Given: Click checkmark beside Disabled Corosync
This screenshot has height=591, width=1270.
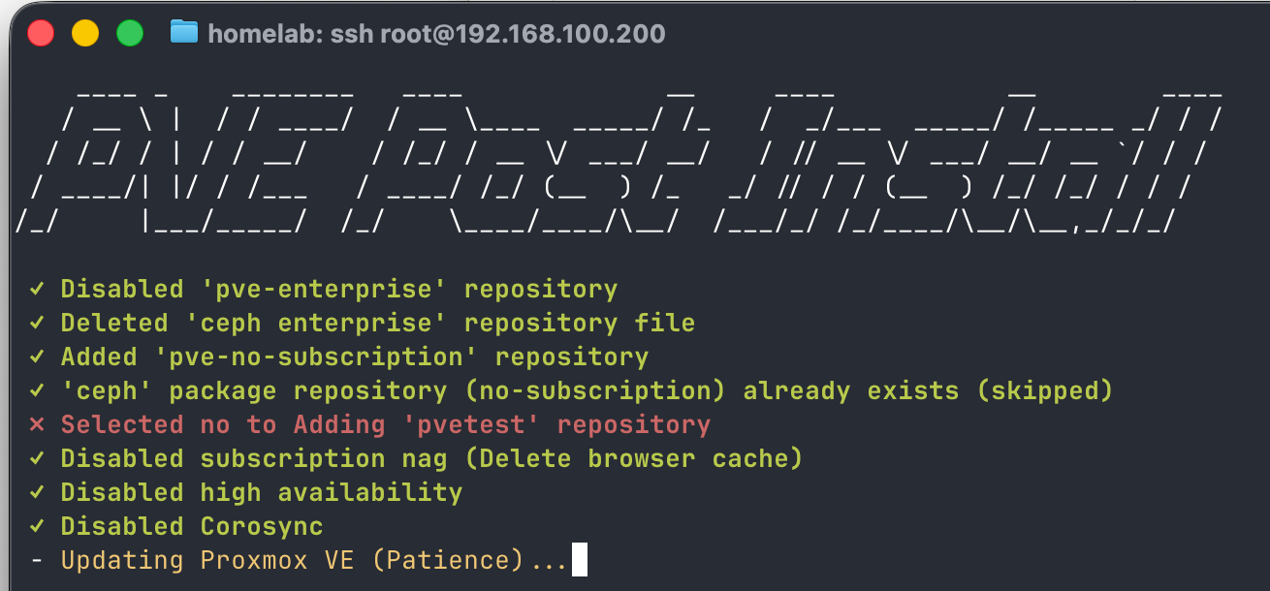Looking at the screenshot, I should 37,526.
